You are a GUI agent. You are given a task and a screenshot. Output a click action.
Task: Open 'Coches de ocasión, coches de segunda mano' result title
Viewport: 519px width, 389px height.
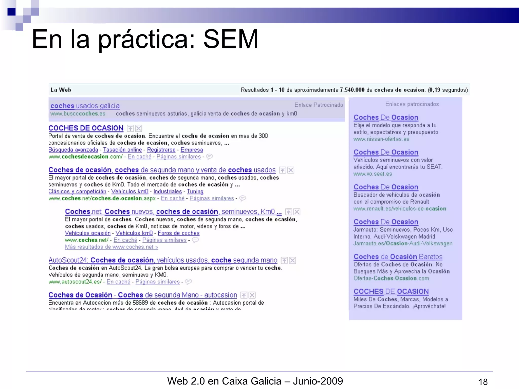(162, 170)
